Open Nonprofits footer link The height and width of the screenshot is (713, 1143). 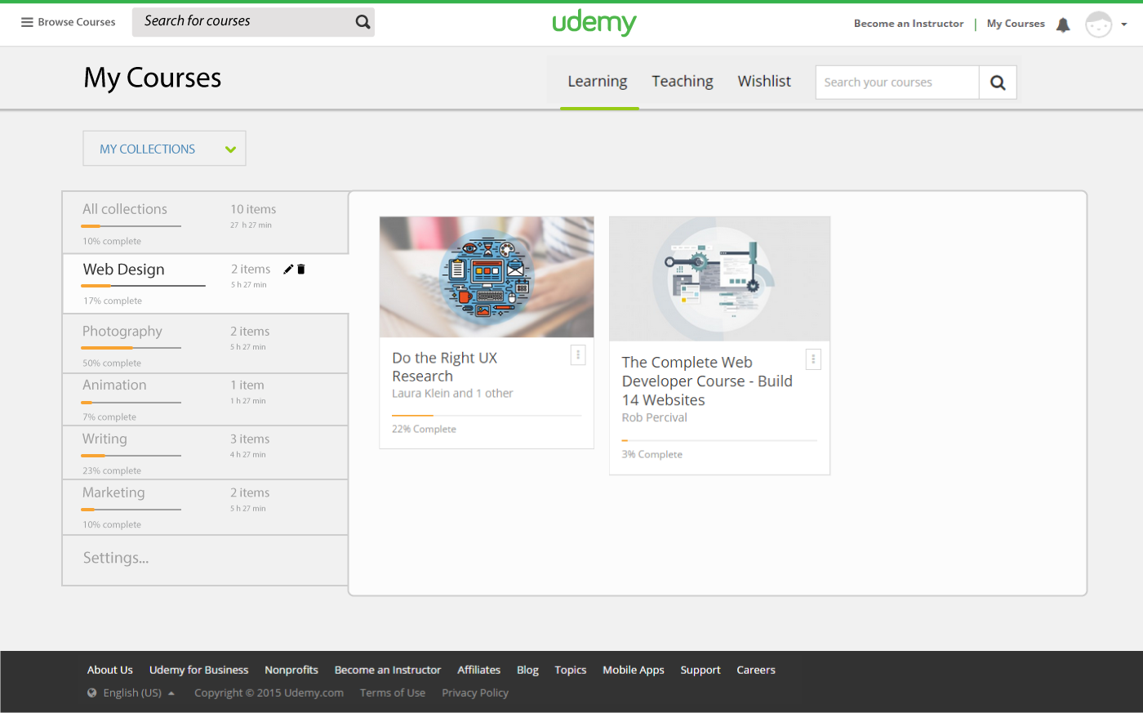pyautogui.click(x=291, y=670)
